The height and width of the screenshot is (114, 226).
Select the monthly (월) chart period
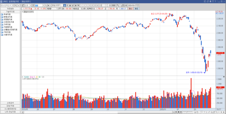[x=70, y=5]
